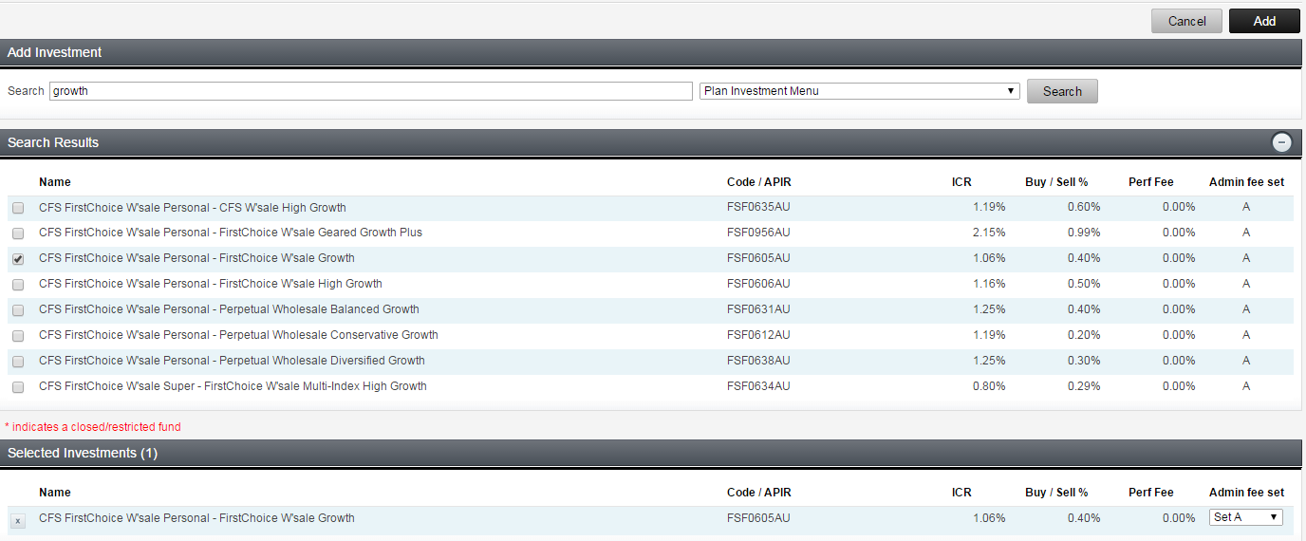Screen dimensions: 1306x541
Task: Click FSF0606AU code cell
Action: tap(758, 284)
